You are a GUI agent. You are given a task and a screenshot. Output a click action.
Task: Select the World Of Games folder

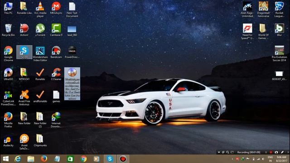[x=263, y=31]
